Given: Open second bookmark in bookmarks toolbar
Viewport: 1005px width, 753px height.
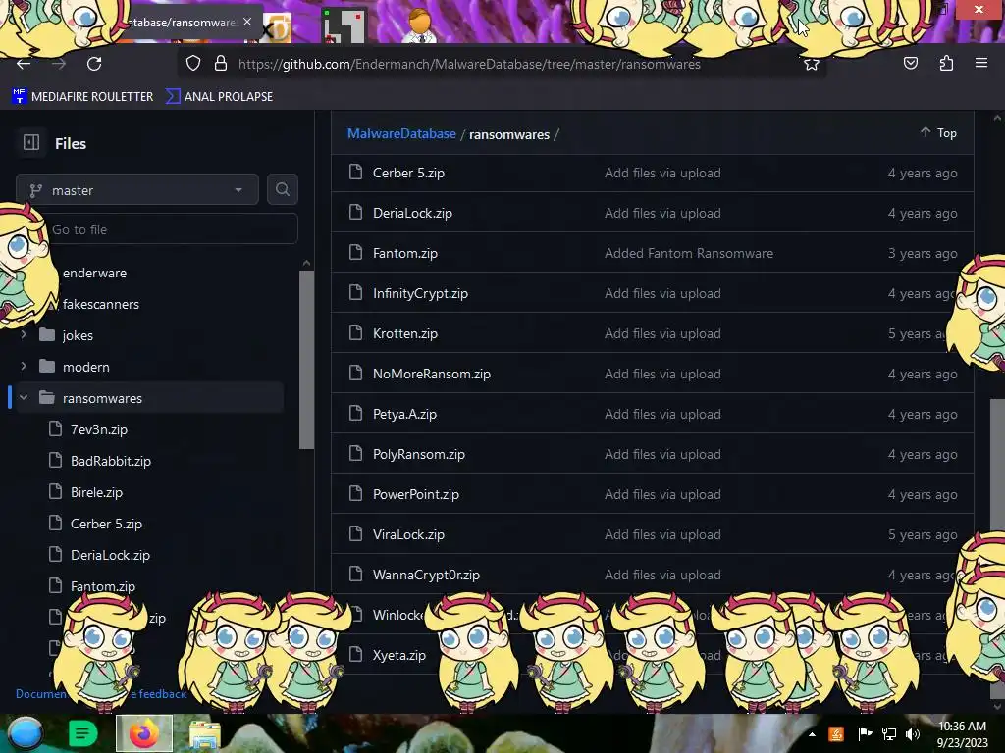Looking at the screenshot, I should click(219, 96).
